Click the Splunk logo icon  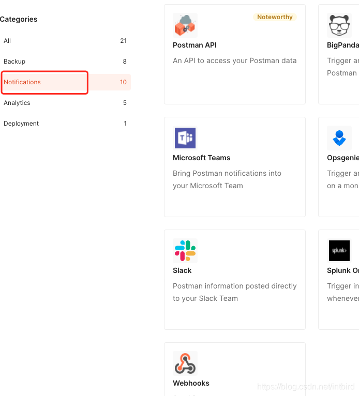[x=339, y=251]
